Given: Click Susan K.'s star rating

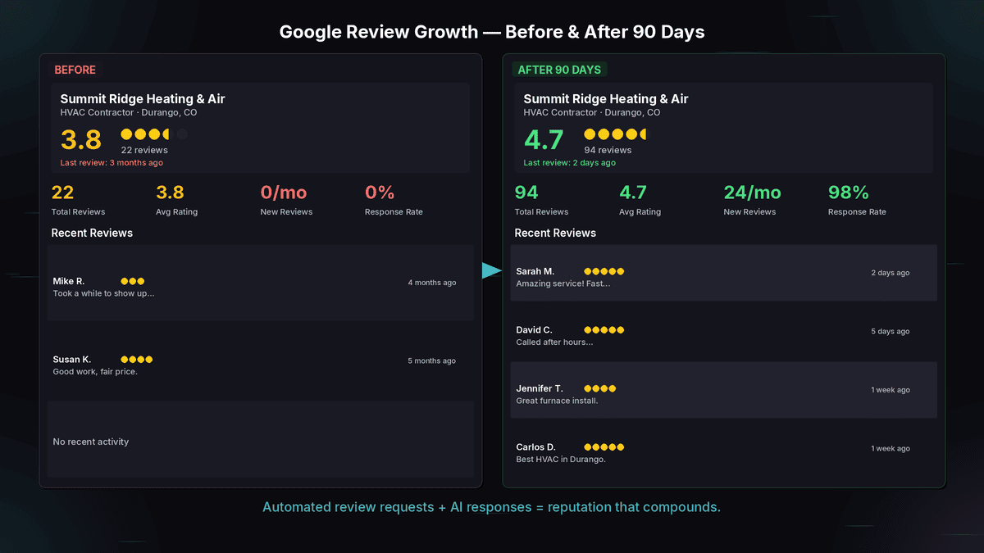Looking at the screenshot, I should (x=137, y=360).
